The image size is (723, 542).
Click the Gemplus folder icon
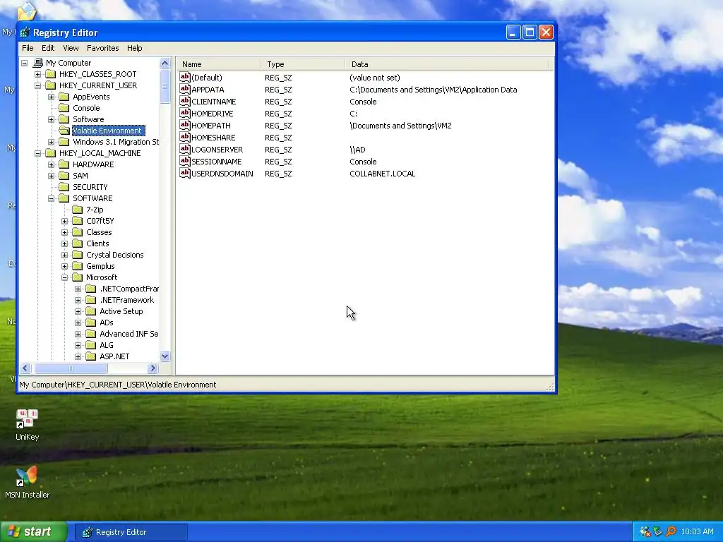(78, 266)
